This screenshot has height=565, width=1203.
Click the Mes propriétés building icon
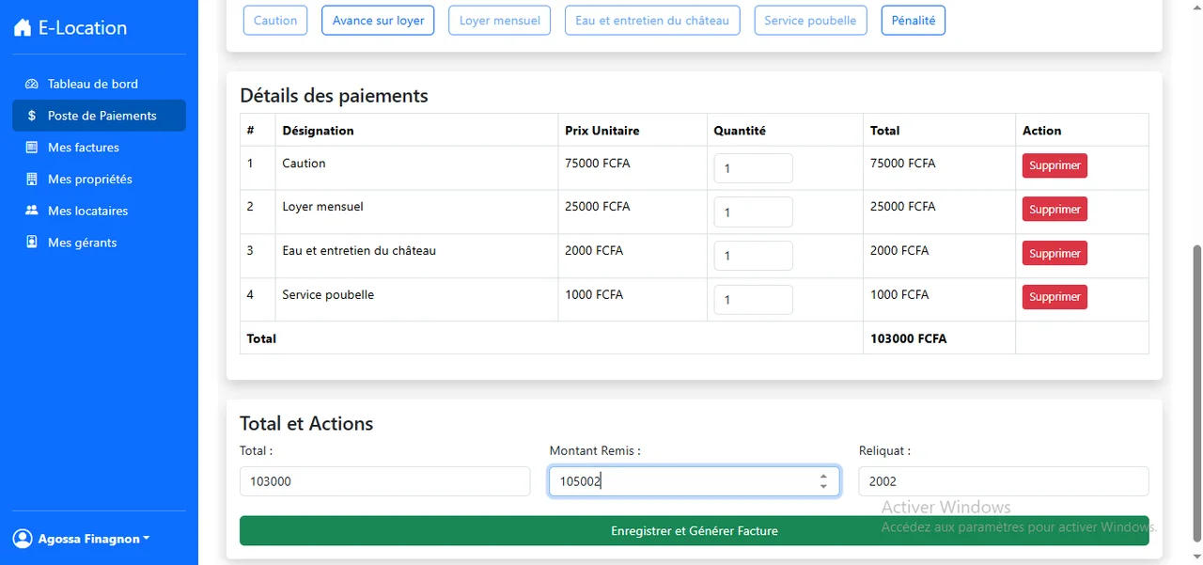point(31,179)
